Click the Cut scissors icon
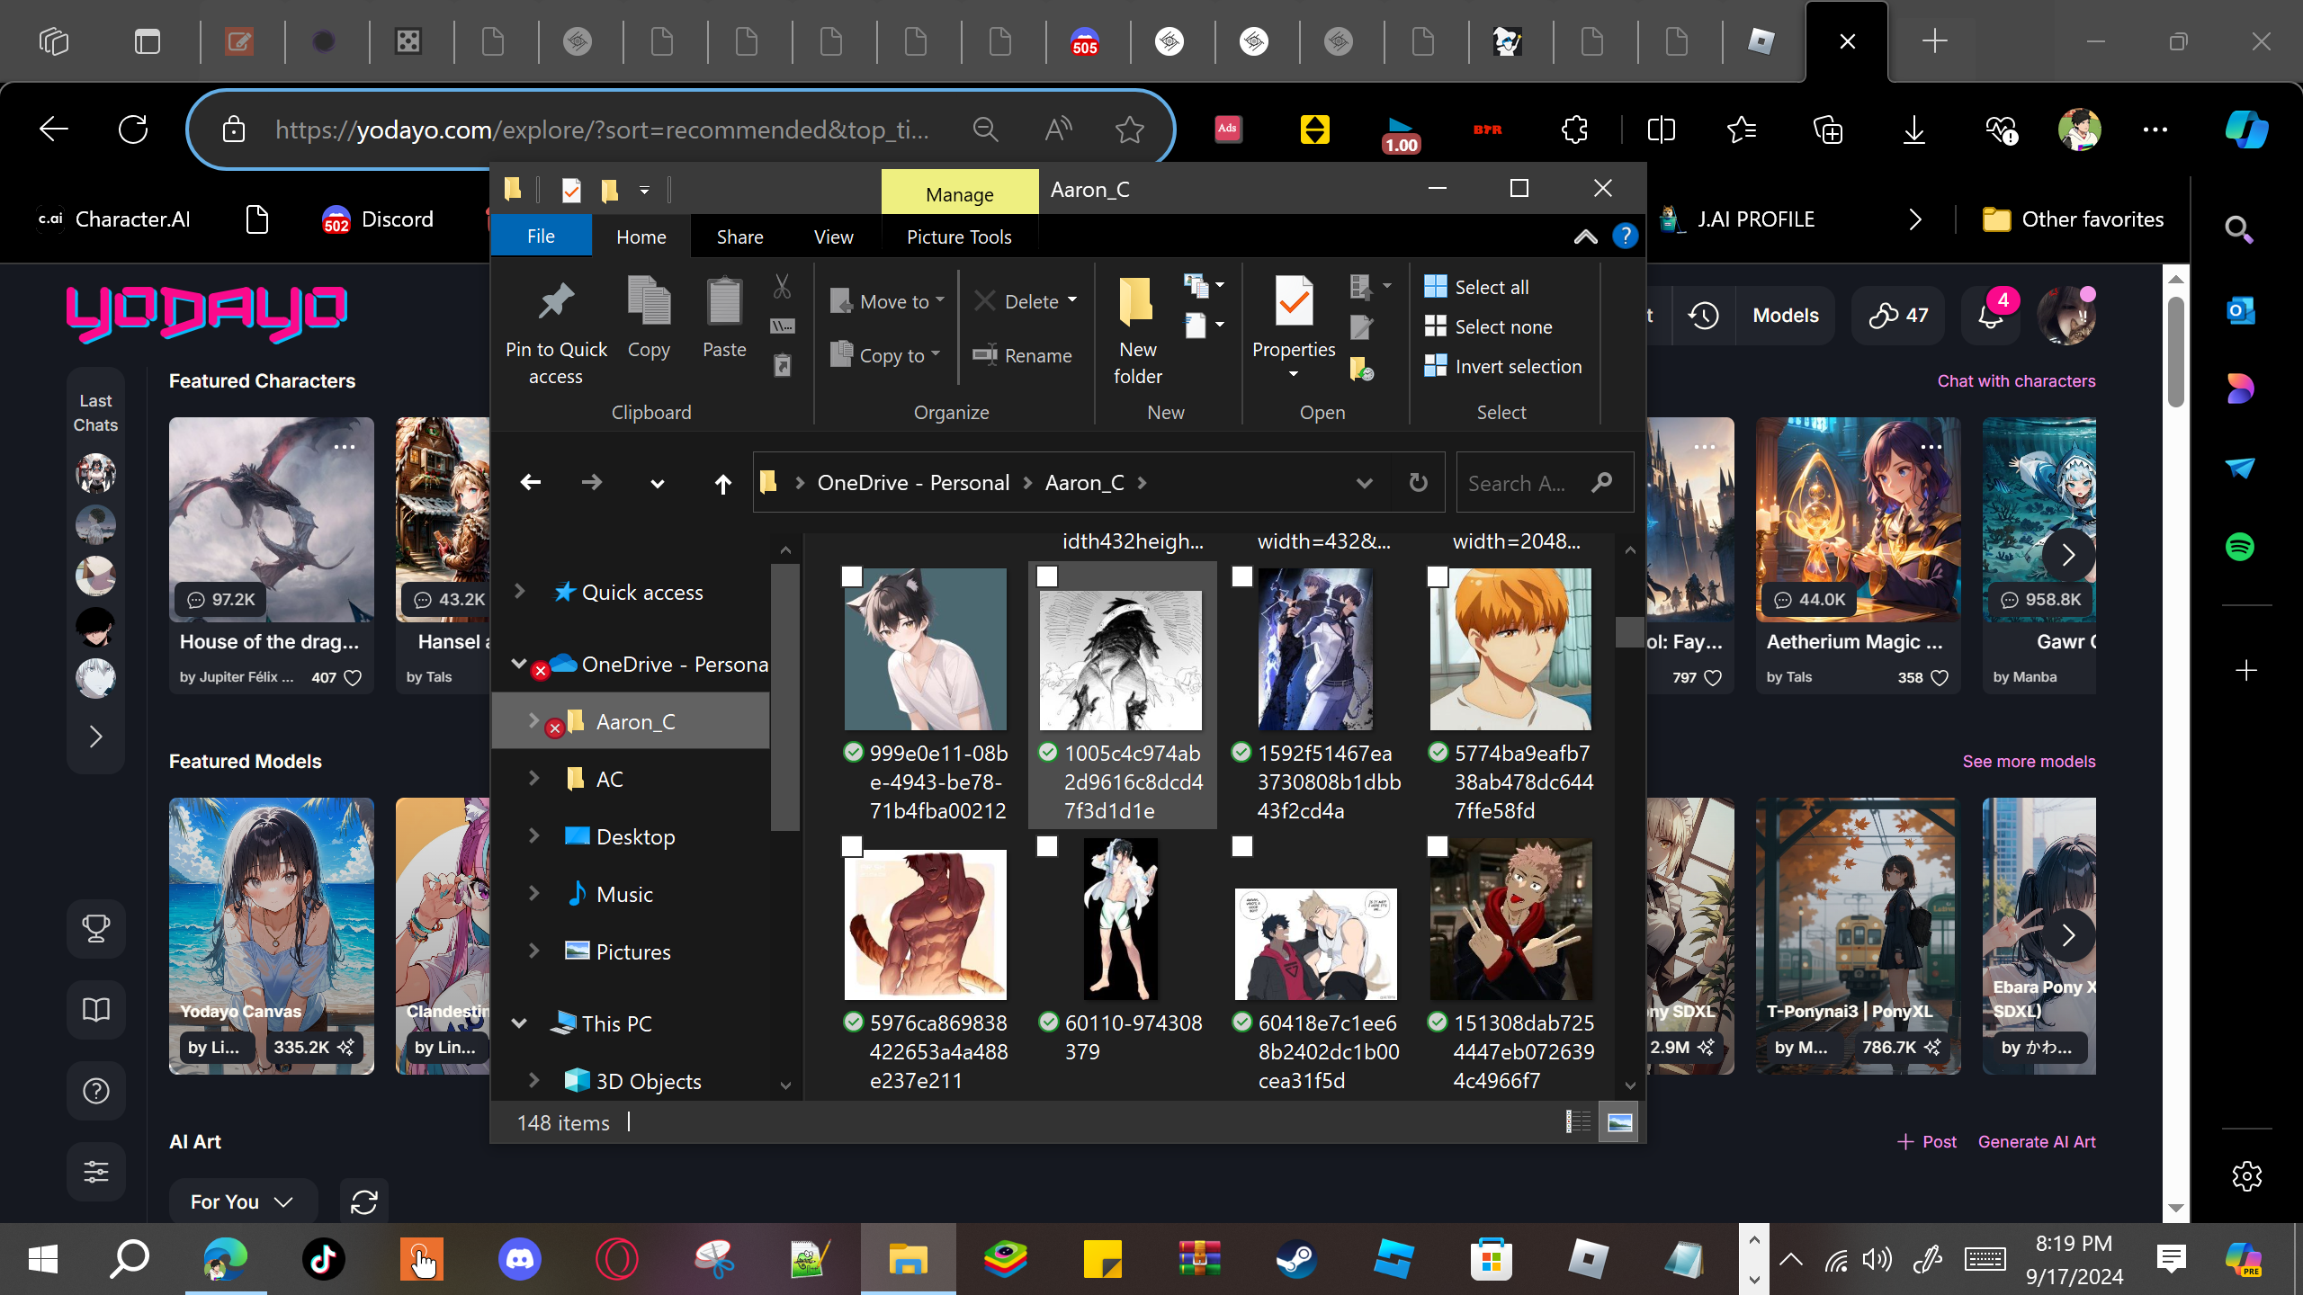The width and height of the screenshot is (2303, 1295). (x=782, y=287)
